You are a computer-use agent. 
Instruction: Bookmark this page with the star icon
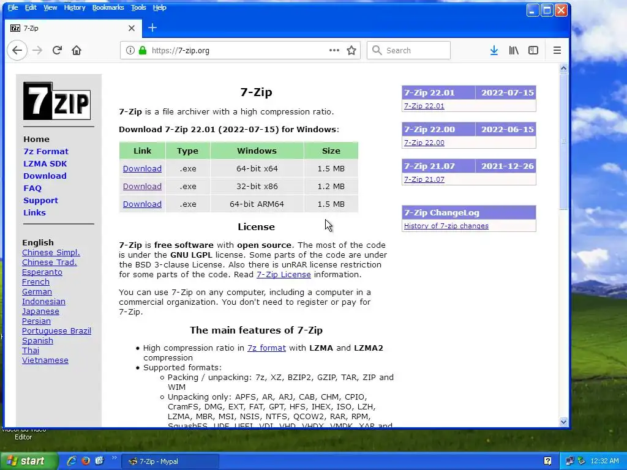click(351, 50)
